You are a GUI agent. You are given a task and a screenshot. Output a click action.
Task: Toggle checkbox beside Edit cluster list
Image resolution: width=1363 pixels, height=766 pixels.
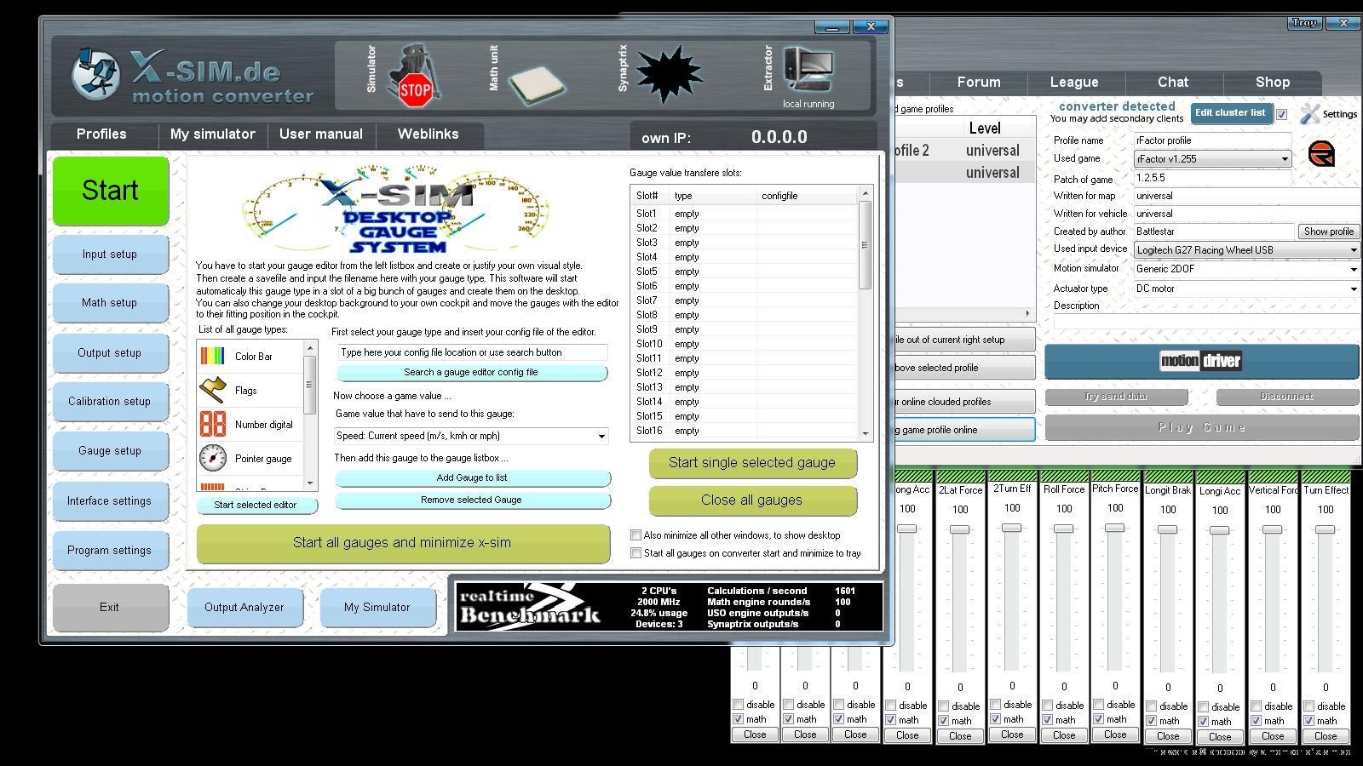(x=1281, y=114)
